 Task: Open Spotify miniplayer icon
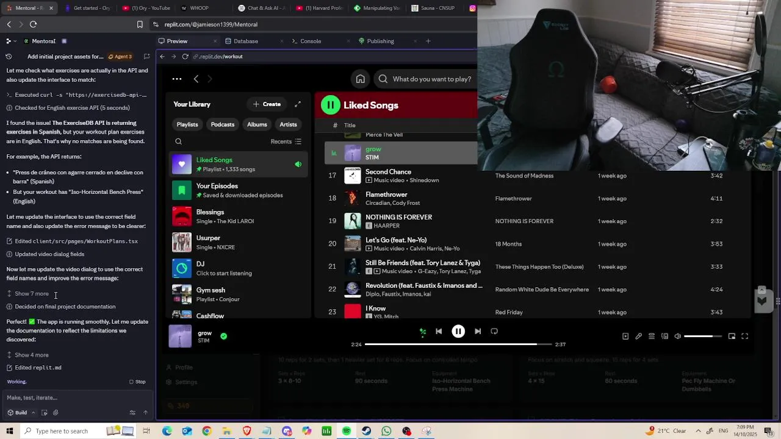(732, 337)
